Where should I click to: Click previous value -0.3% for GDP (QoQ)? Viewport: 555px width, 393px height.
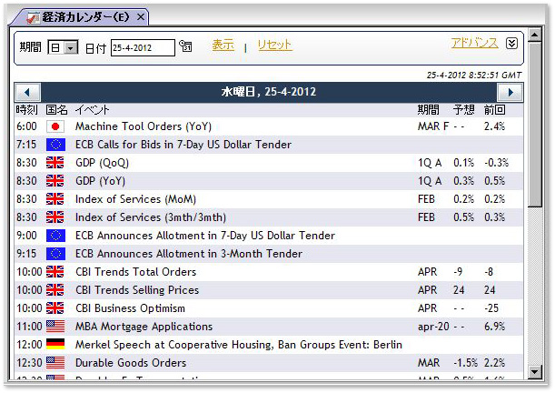tap(496, 163)
